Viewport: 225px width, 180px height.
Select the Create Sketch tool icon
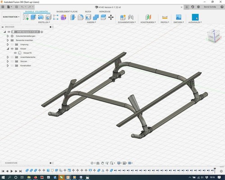pos(26,17)
